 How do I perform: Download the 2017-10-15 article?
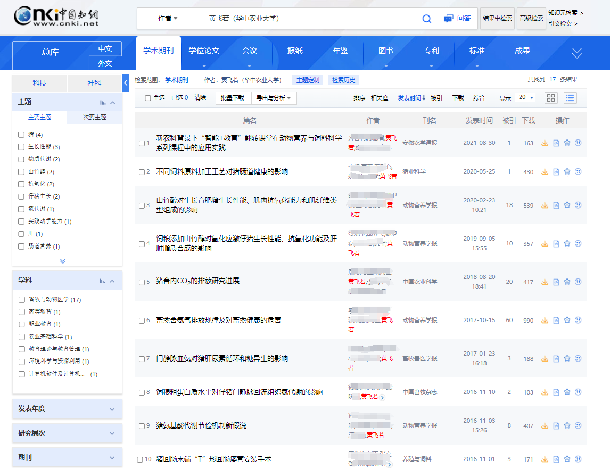(x=545, y=321)
